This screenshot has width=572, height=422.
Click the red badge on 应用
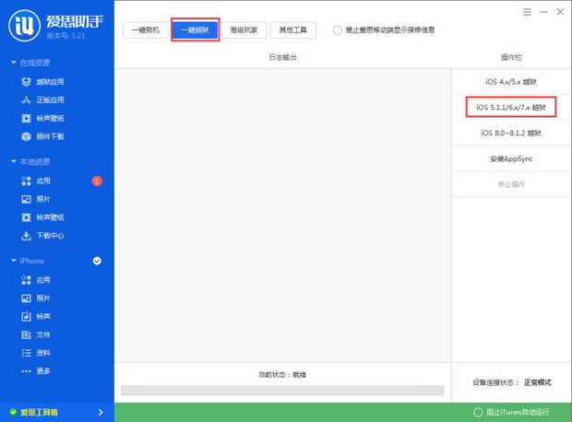(97, 181)
